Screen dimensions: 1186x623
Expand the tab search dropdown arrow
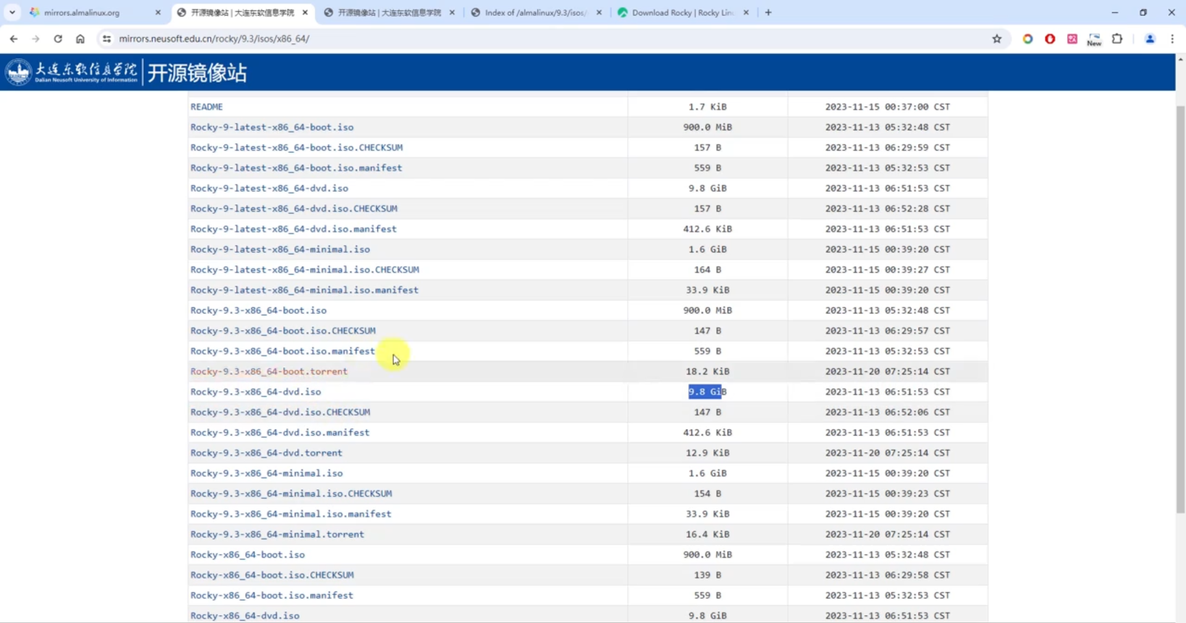coord(12,12)
